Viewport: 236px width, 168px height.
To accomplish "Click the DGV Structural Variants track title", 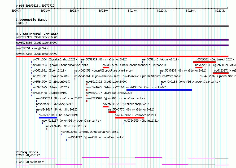I will 37,34.
